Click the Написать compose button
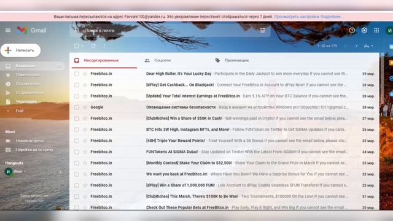393x221 pixels. 20,50
